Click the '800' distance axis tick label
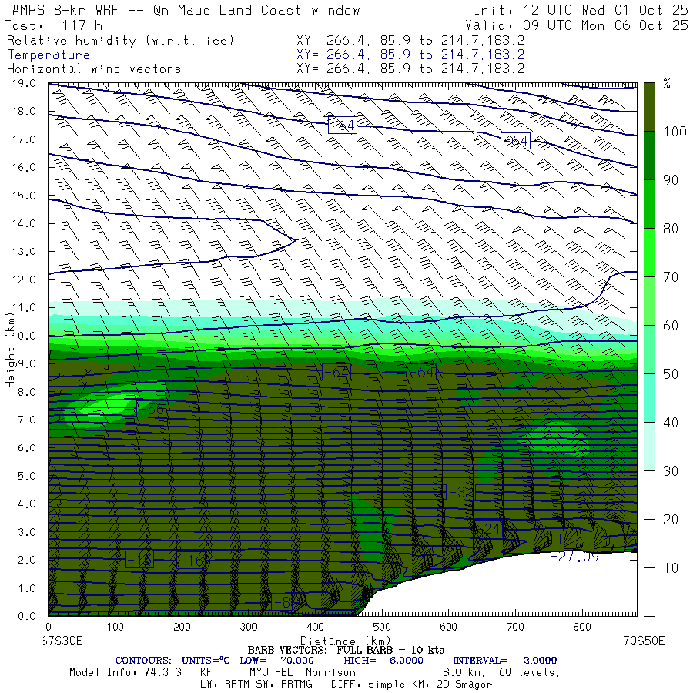This screenshot has width=693, height=693. pyautogui.click(x=582, y=627)
